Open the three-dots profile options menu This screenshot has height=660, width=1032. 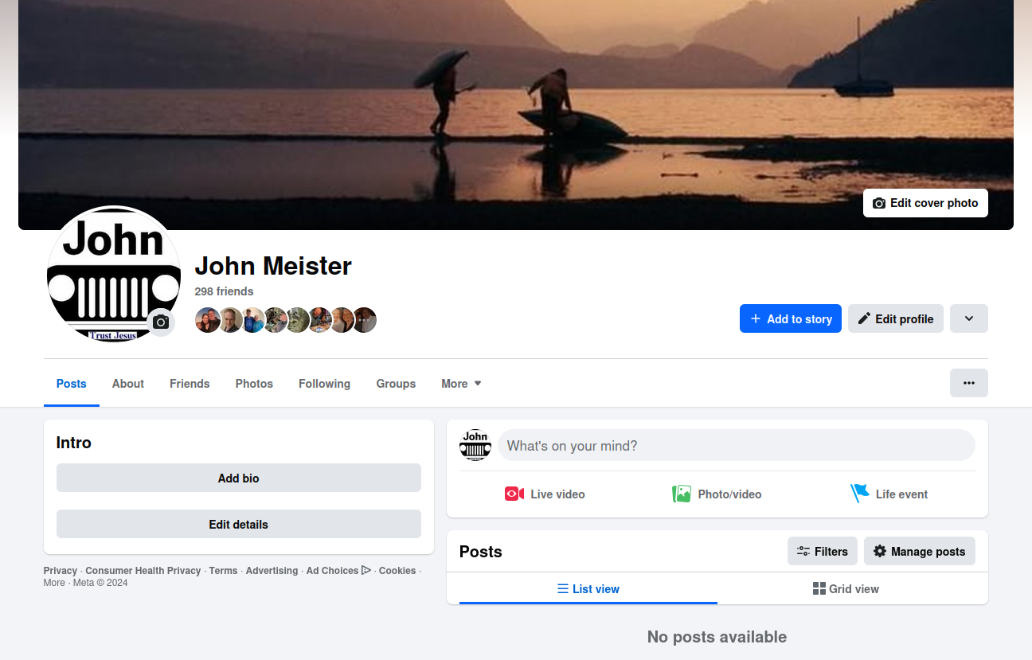pyautogui.click(x=968, y=383)
